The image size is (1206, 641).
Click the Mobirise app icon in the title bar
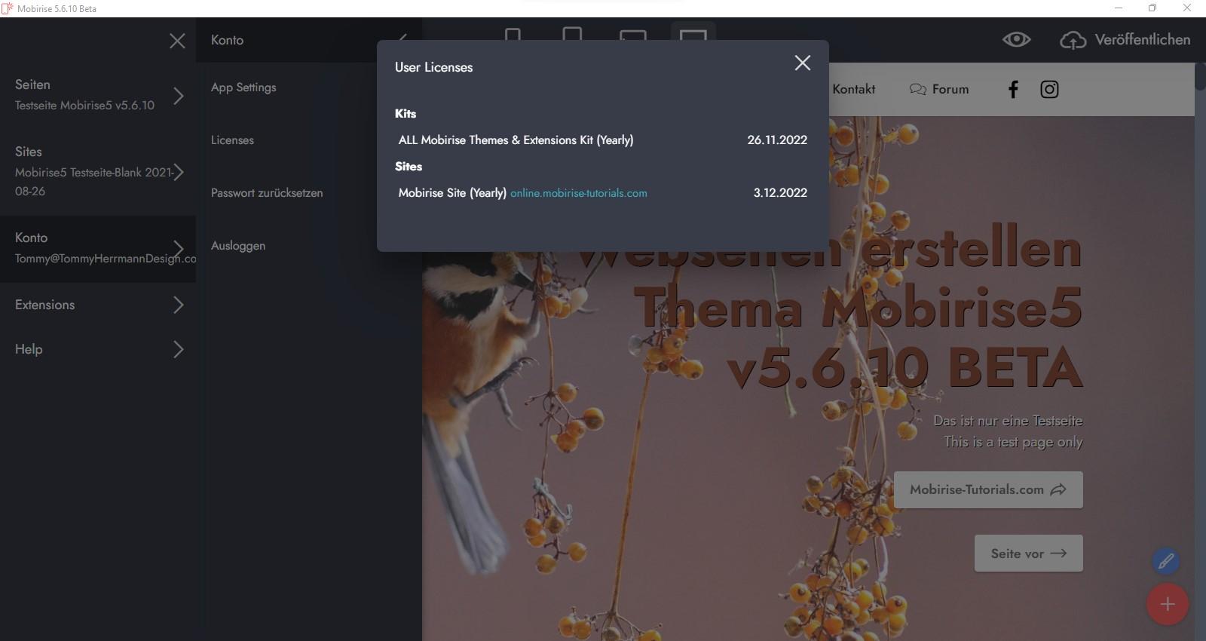click(x=8, y=8)
